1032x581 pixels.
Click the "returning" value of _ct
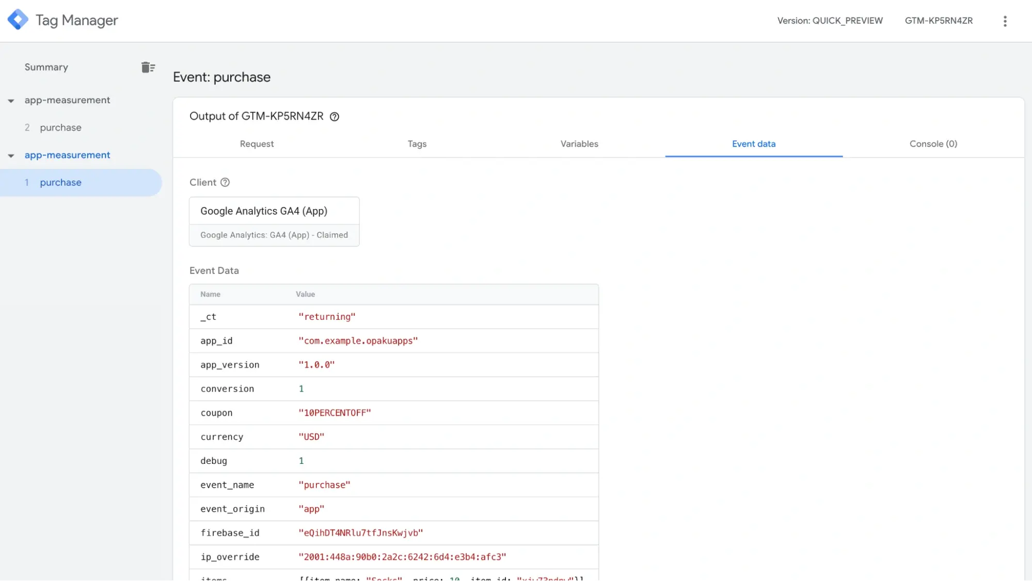click(x=327, y=317)
